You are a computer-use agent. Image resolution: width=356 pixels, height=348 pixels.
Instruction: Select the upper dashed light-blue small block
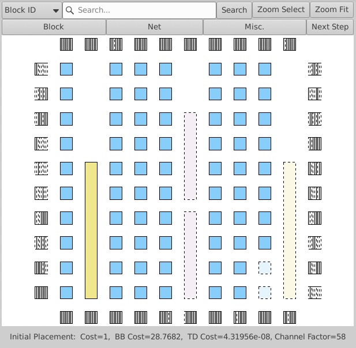click(265, 268)
